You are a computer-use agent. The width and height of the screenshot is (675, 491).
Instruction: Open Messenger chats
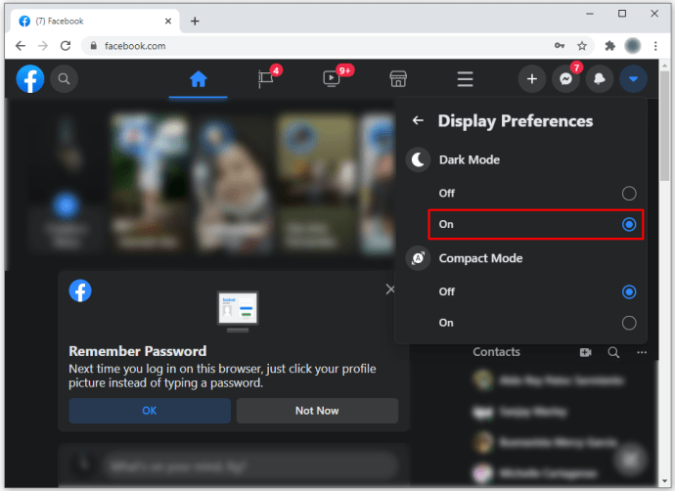coord(565,79)
